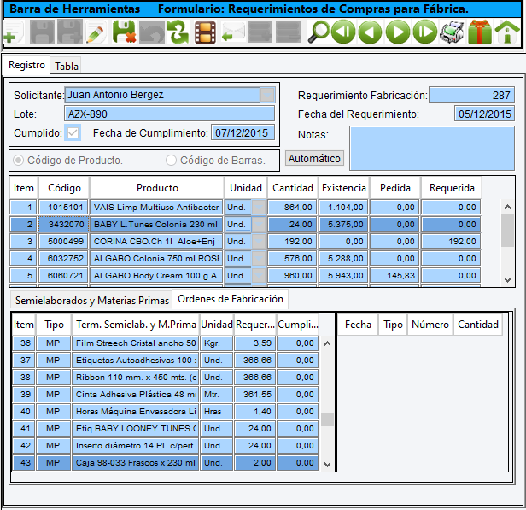Click the Automático button

(314, 158)
